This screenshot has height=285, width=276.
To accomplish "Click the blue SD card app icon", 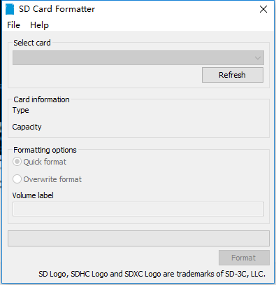I will tap(10, 9).
